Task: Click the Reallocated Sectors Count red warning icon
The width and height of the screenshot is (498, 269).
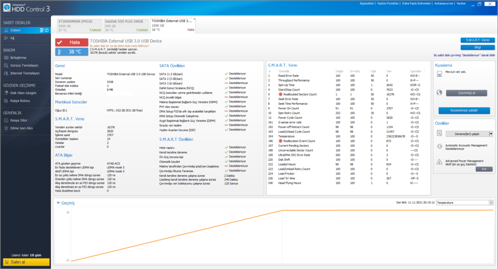Action: (281, 94)
